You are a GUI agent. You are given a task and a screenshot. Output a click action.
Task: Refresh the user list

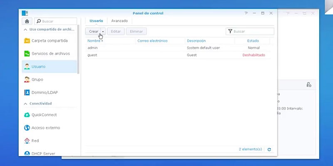pos(269,149)
